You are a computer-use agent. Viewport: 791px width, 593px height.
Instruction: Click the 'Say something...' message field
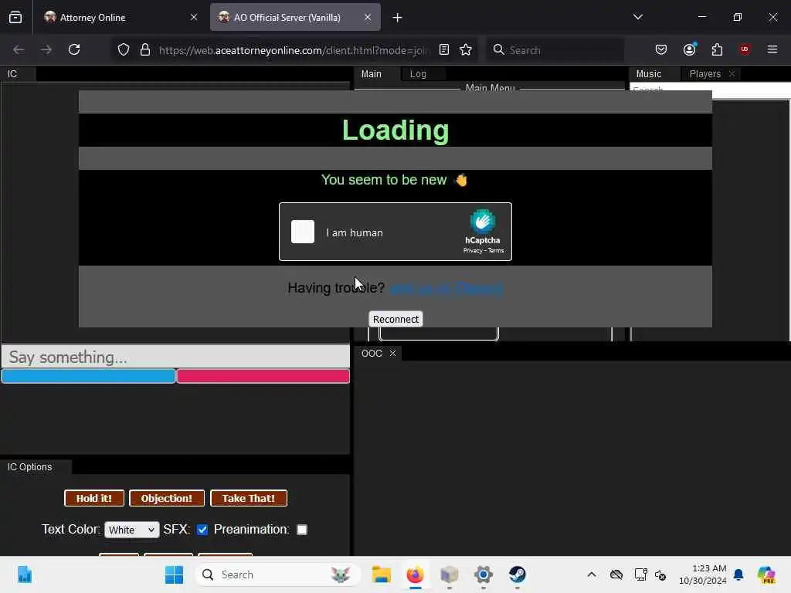coord(175,357)
